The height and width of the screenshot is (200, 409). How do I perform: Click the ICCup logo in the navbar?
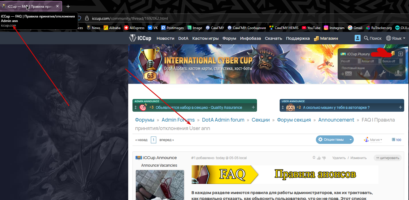[x=140, y=38]
